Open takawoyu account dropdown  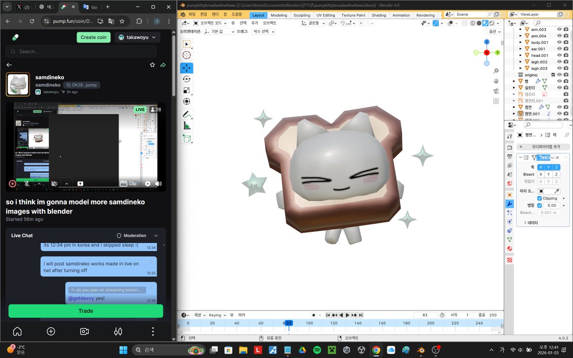coord(138,37)
